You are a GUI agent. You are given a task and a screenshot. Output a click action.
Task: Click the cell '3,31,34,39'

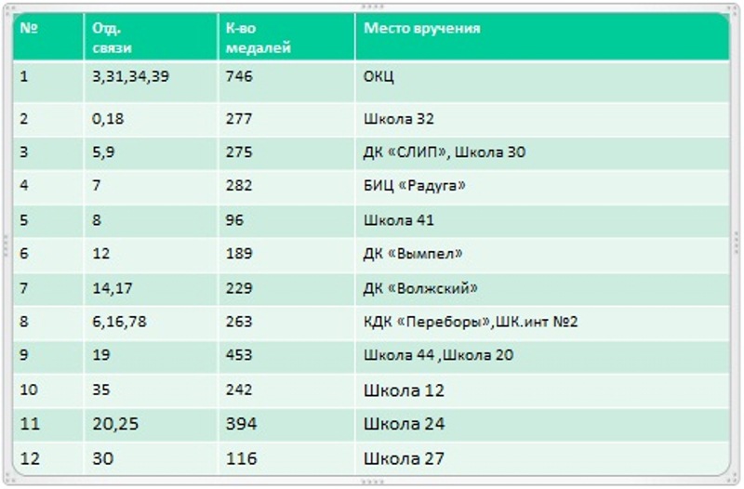(151, 82)
